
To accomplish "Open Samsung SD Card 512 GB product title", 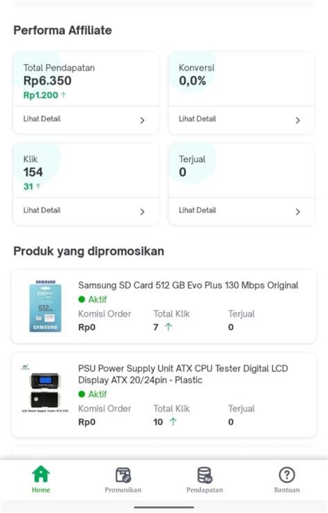I will pos(188,285).
